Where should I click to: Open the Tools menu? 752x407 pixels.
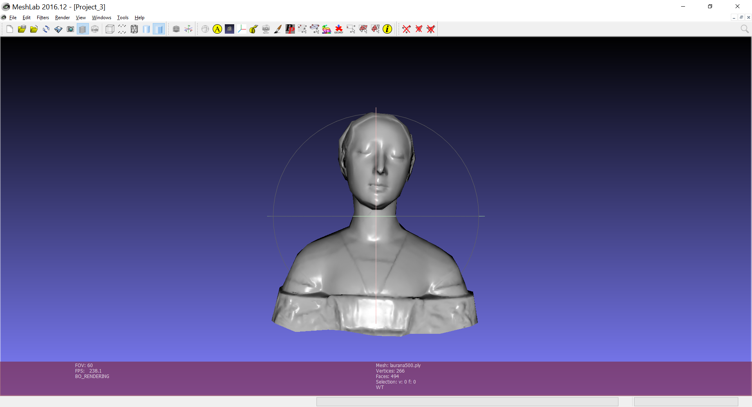click(123, 18)
